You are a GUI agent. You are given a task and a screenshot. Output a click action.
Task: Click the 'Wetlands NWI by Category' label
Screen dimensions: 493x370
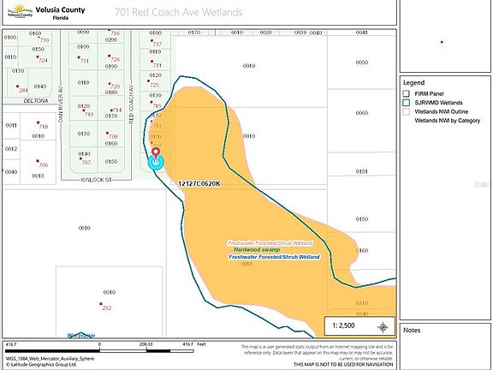point(448,121)
